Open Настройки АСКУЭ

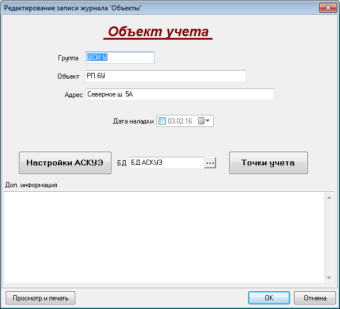(65, 163)
